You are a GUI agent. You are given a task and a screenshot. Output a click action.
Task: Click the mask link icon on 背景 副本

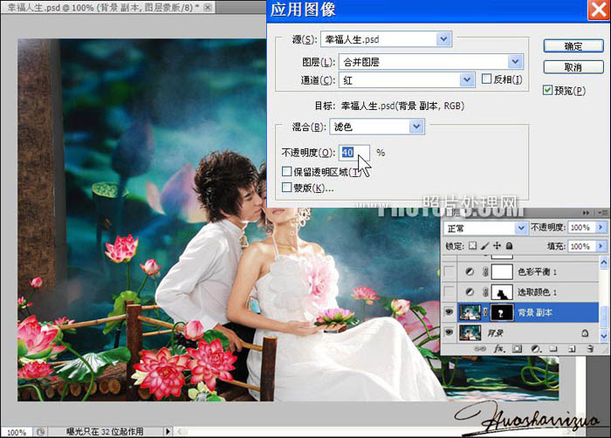pos(485,312)
